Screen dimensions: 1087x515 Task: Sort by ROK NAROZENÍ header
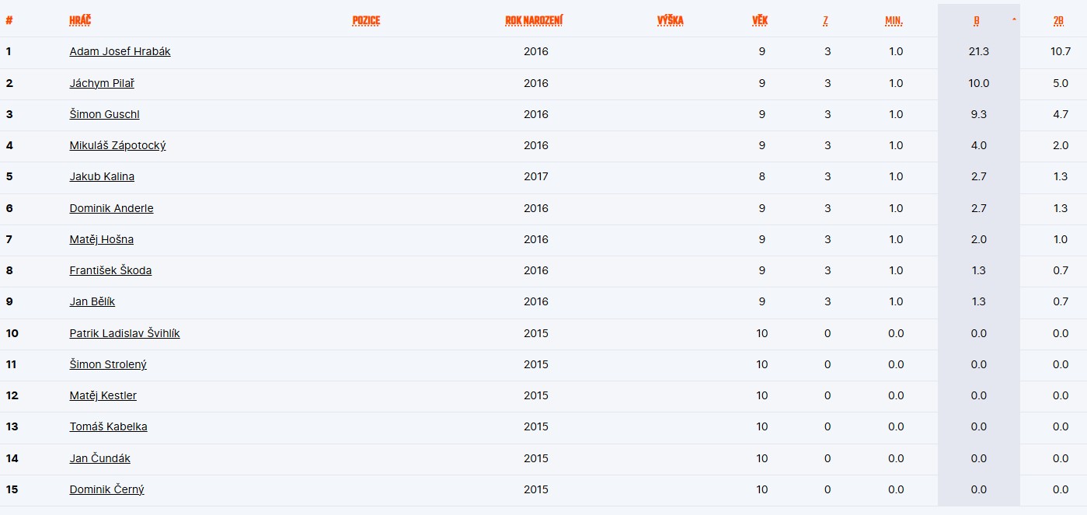point(534,21)
